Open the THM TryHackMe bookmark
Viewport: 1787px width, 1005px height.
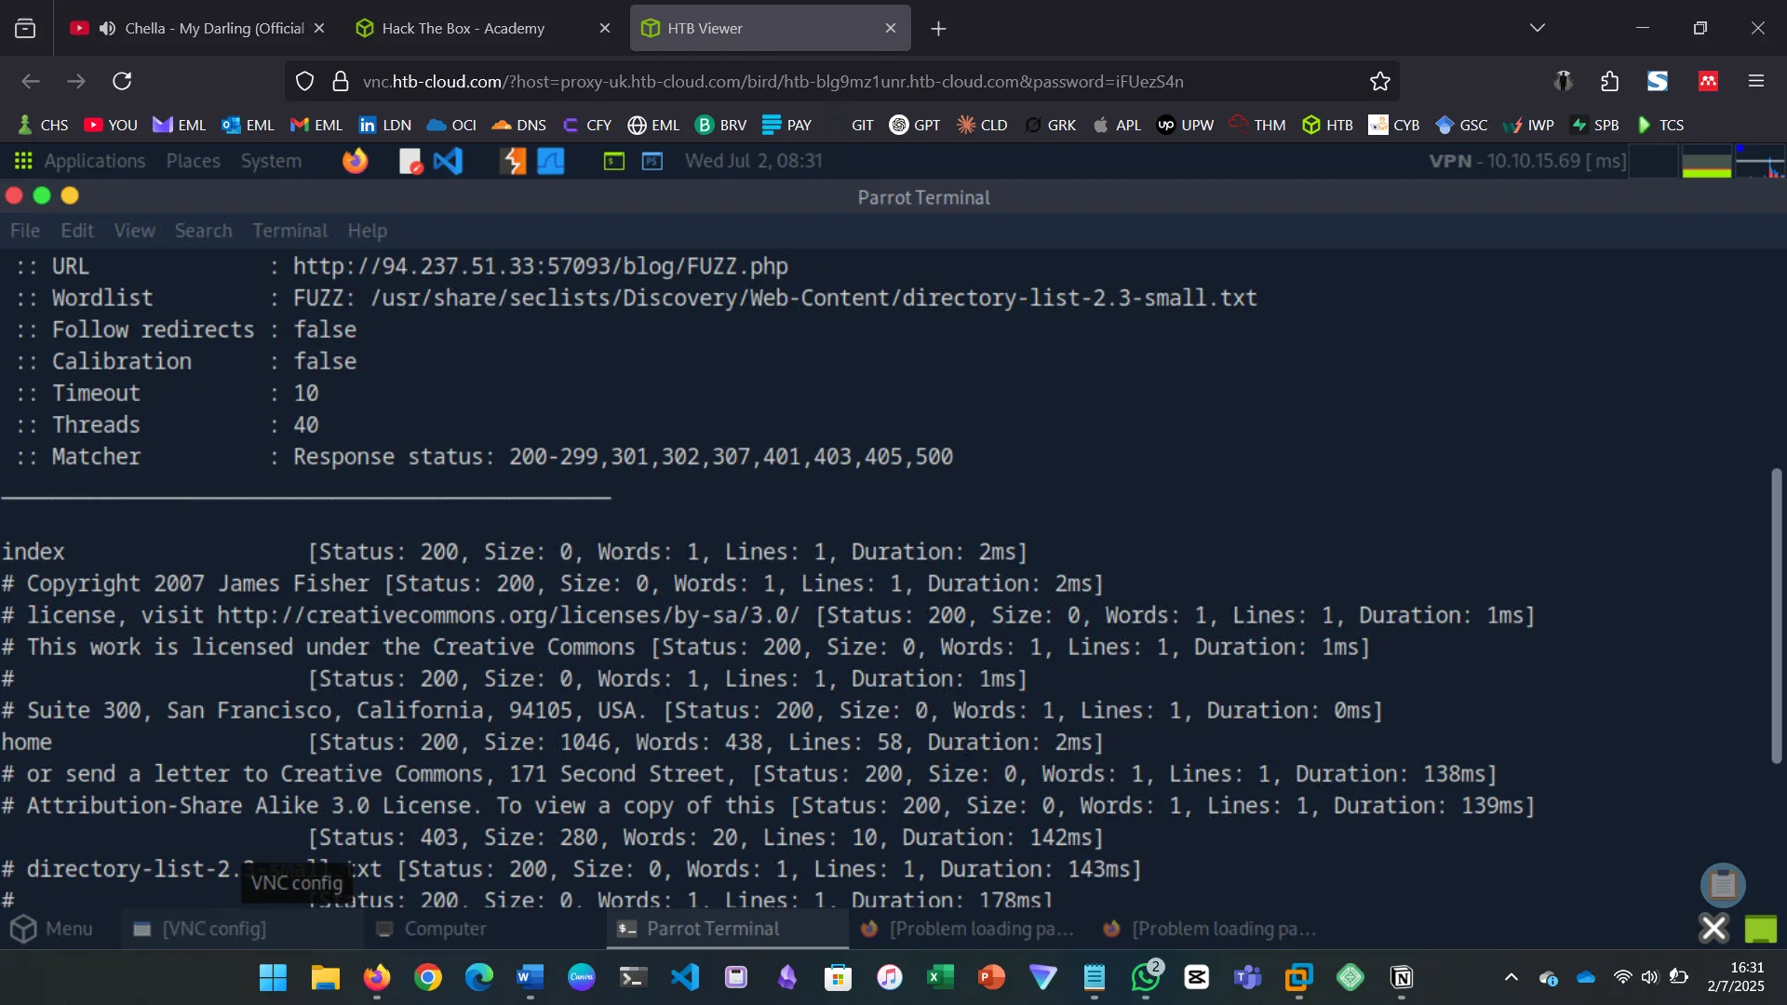1257,124
